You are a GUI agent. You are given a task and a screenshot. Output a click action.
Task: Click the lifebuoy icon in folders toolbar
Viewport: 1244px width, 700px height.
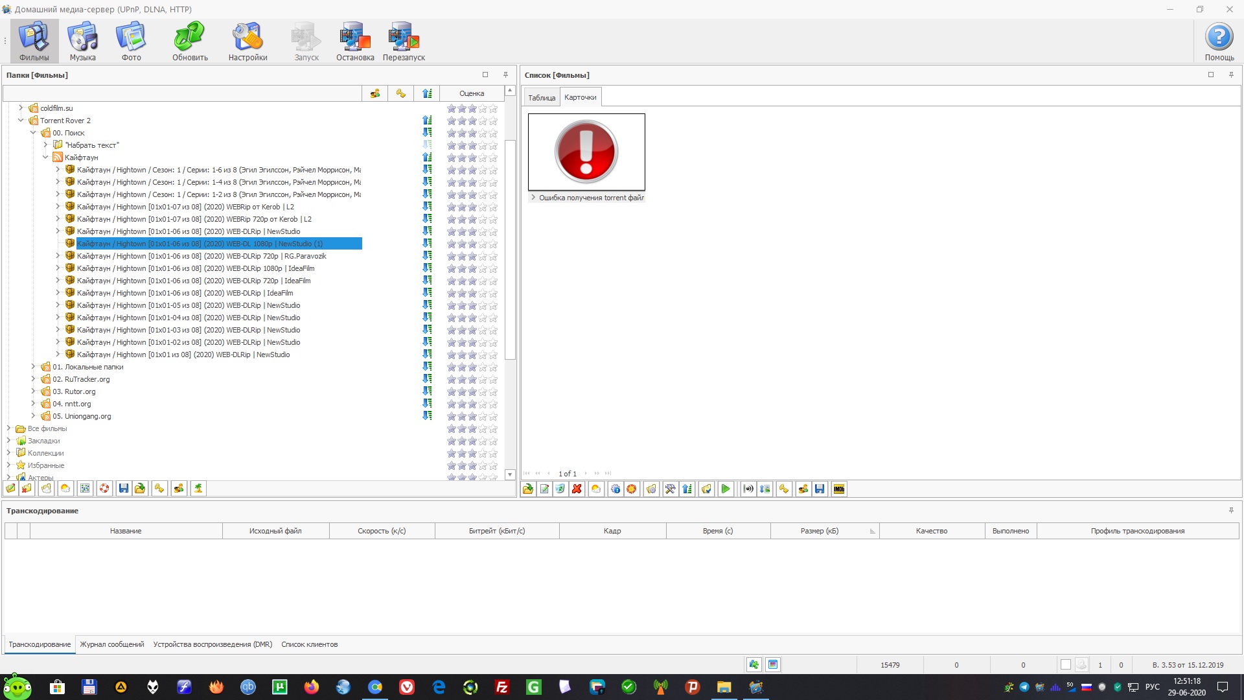coord(104,489)
